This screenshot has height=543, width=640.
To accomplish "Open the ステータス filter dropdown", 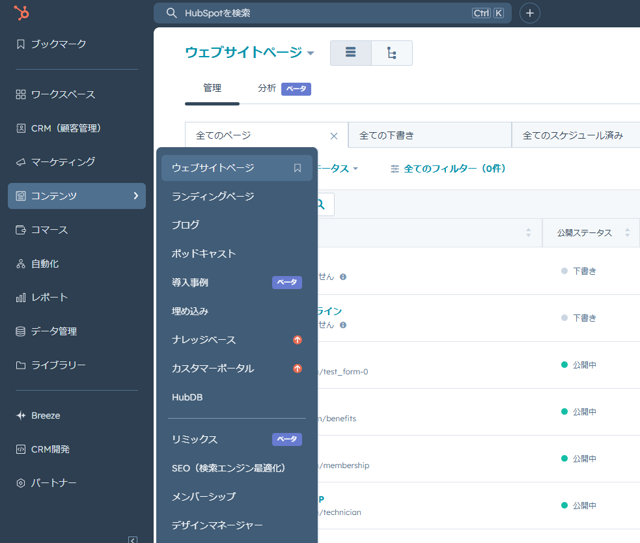I will pos(337,169).
